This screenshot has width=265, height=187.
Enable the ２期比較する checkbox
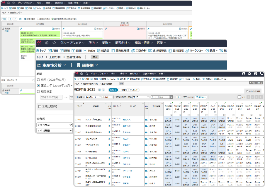pos(40,106)
